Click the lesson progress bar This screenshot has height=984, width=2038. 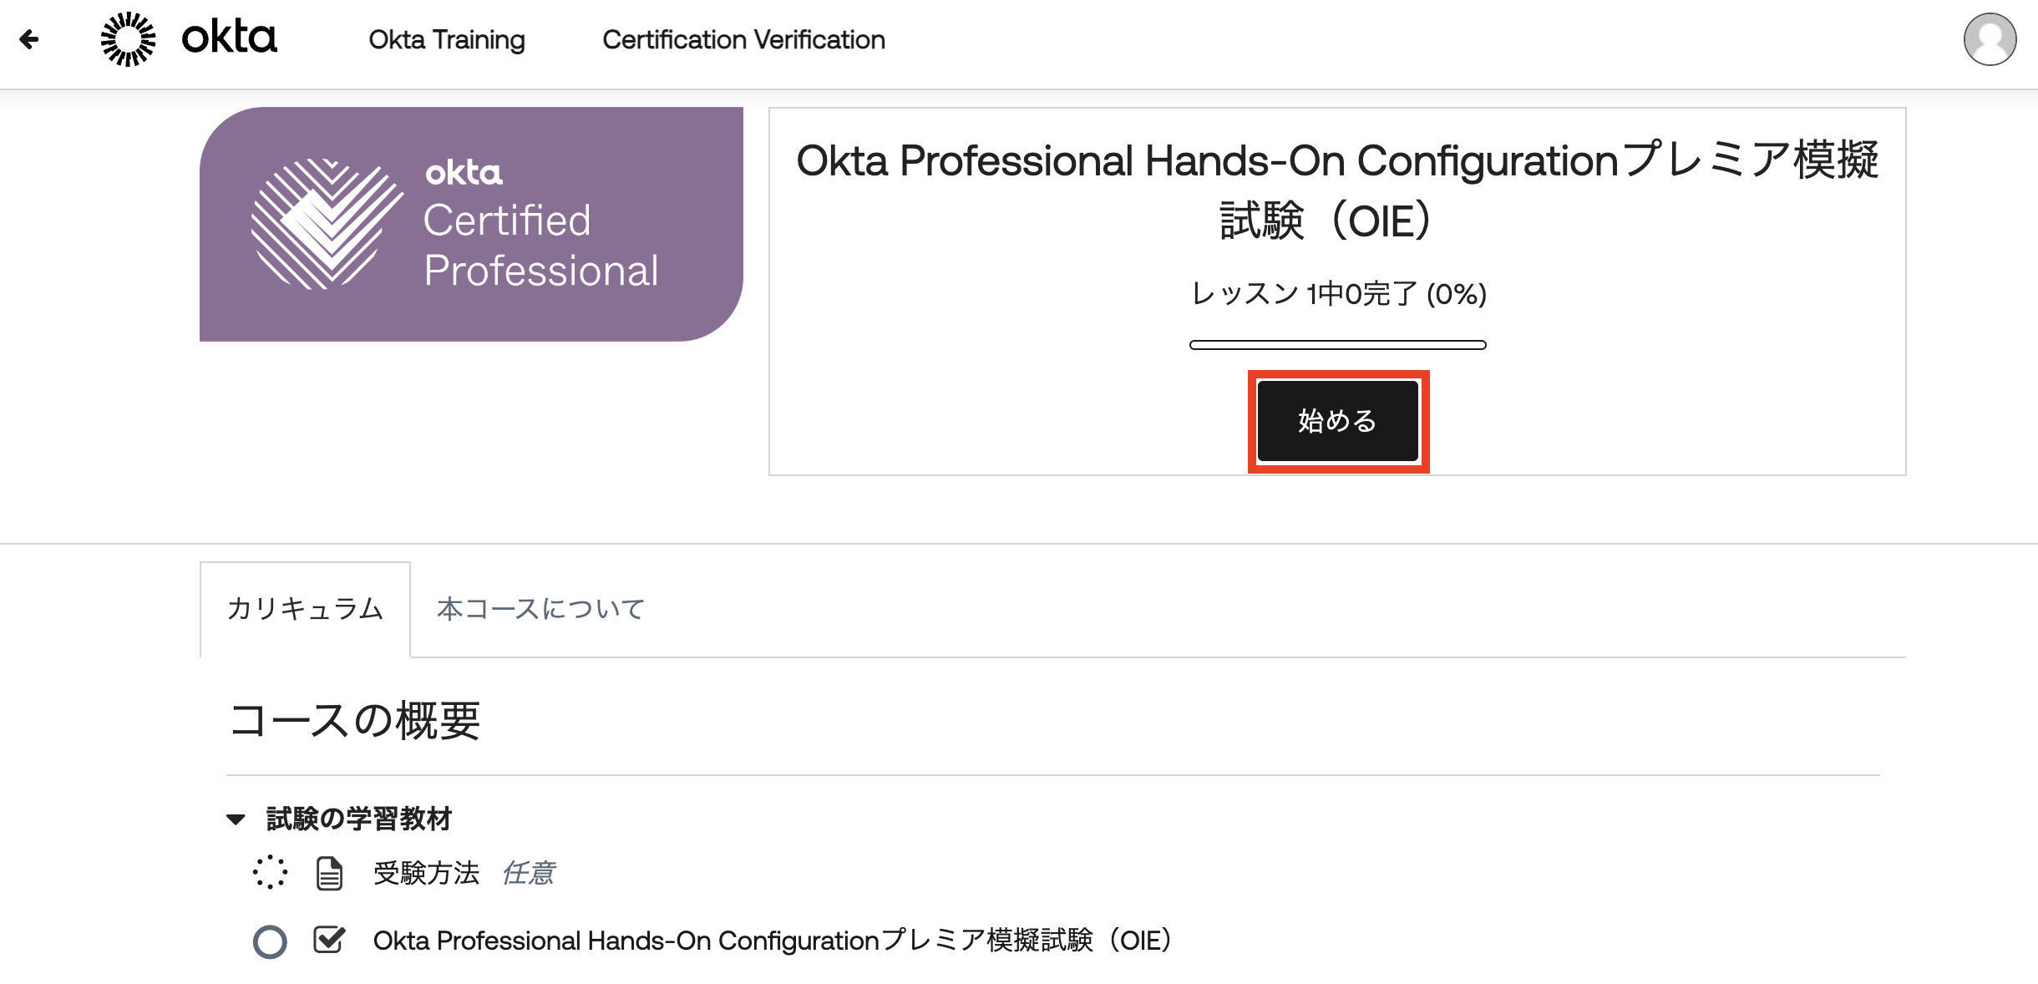(x=1337, y=345)
